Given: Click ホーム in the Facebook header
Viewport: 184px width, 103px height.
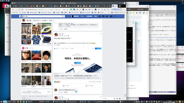Looking at the screenshot, I should click(83, 16).
